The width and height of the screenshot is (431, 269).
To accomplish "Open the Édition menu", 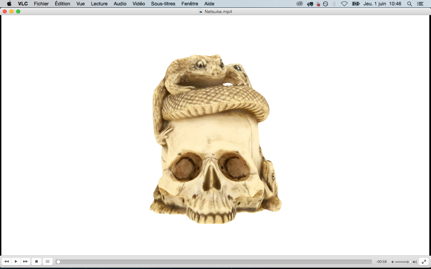I will pyautogui.click(x=63, y=4).
